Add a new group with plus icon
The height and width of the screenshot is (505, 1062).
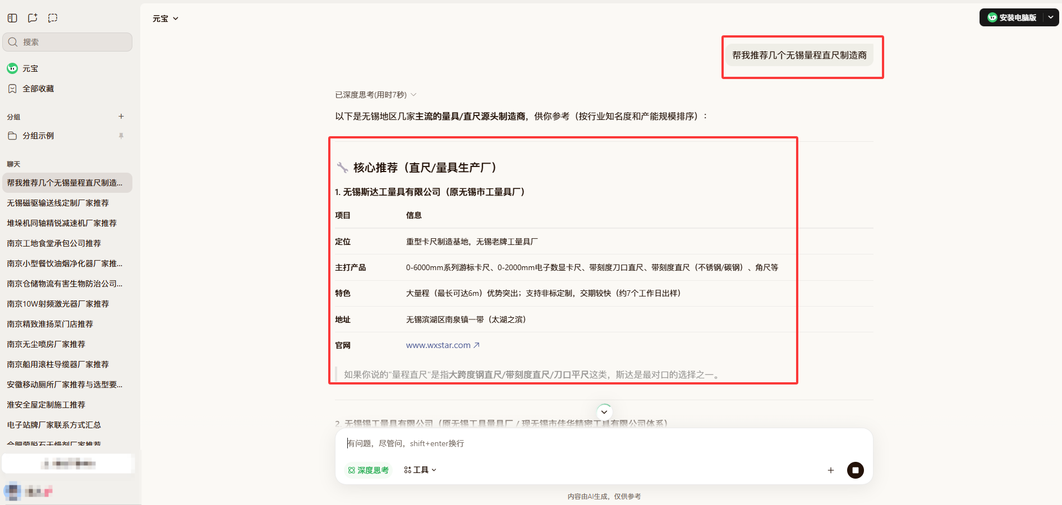[x=121, y=117]
